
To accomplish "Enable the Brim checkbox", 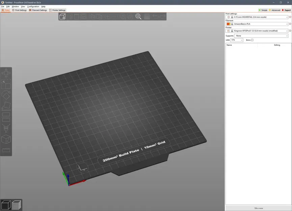I will (252, 40).
